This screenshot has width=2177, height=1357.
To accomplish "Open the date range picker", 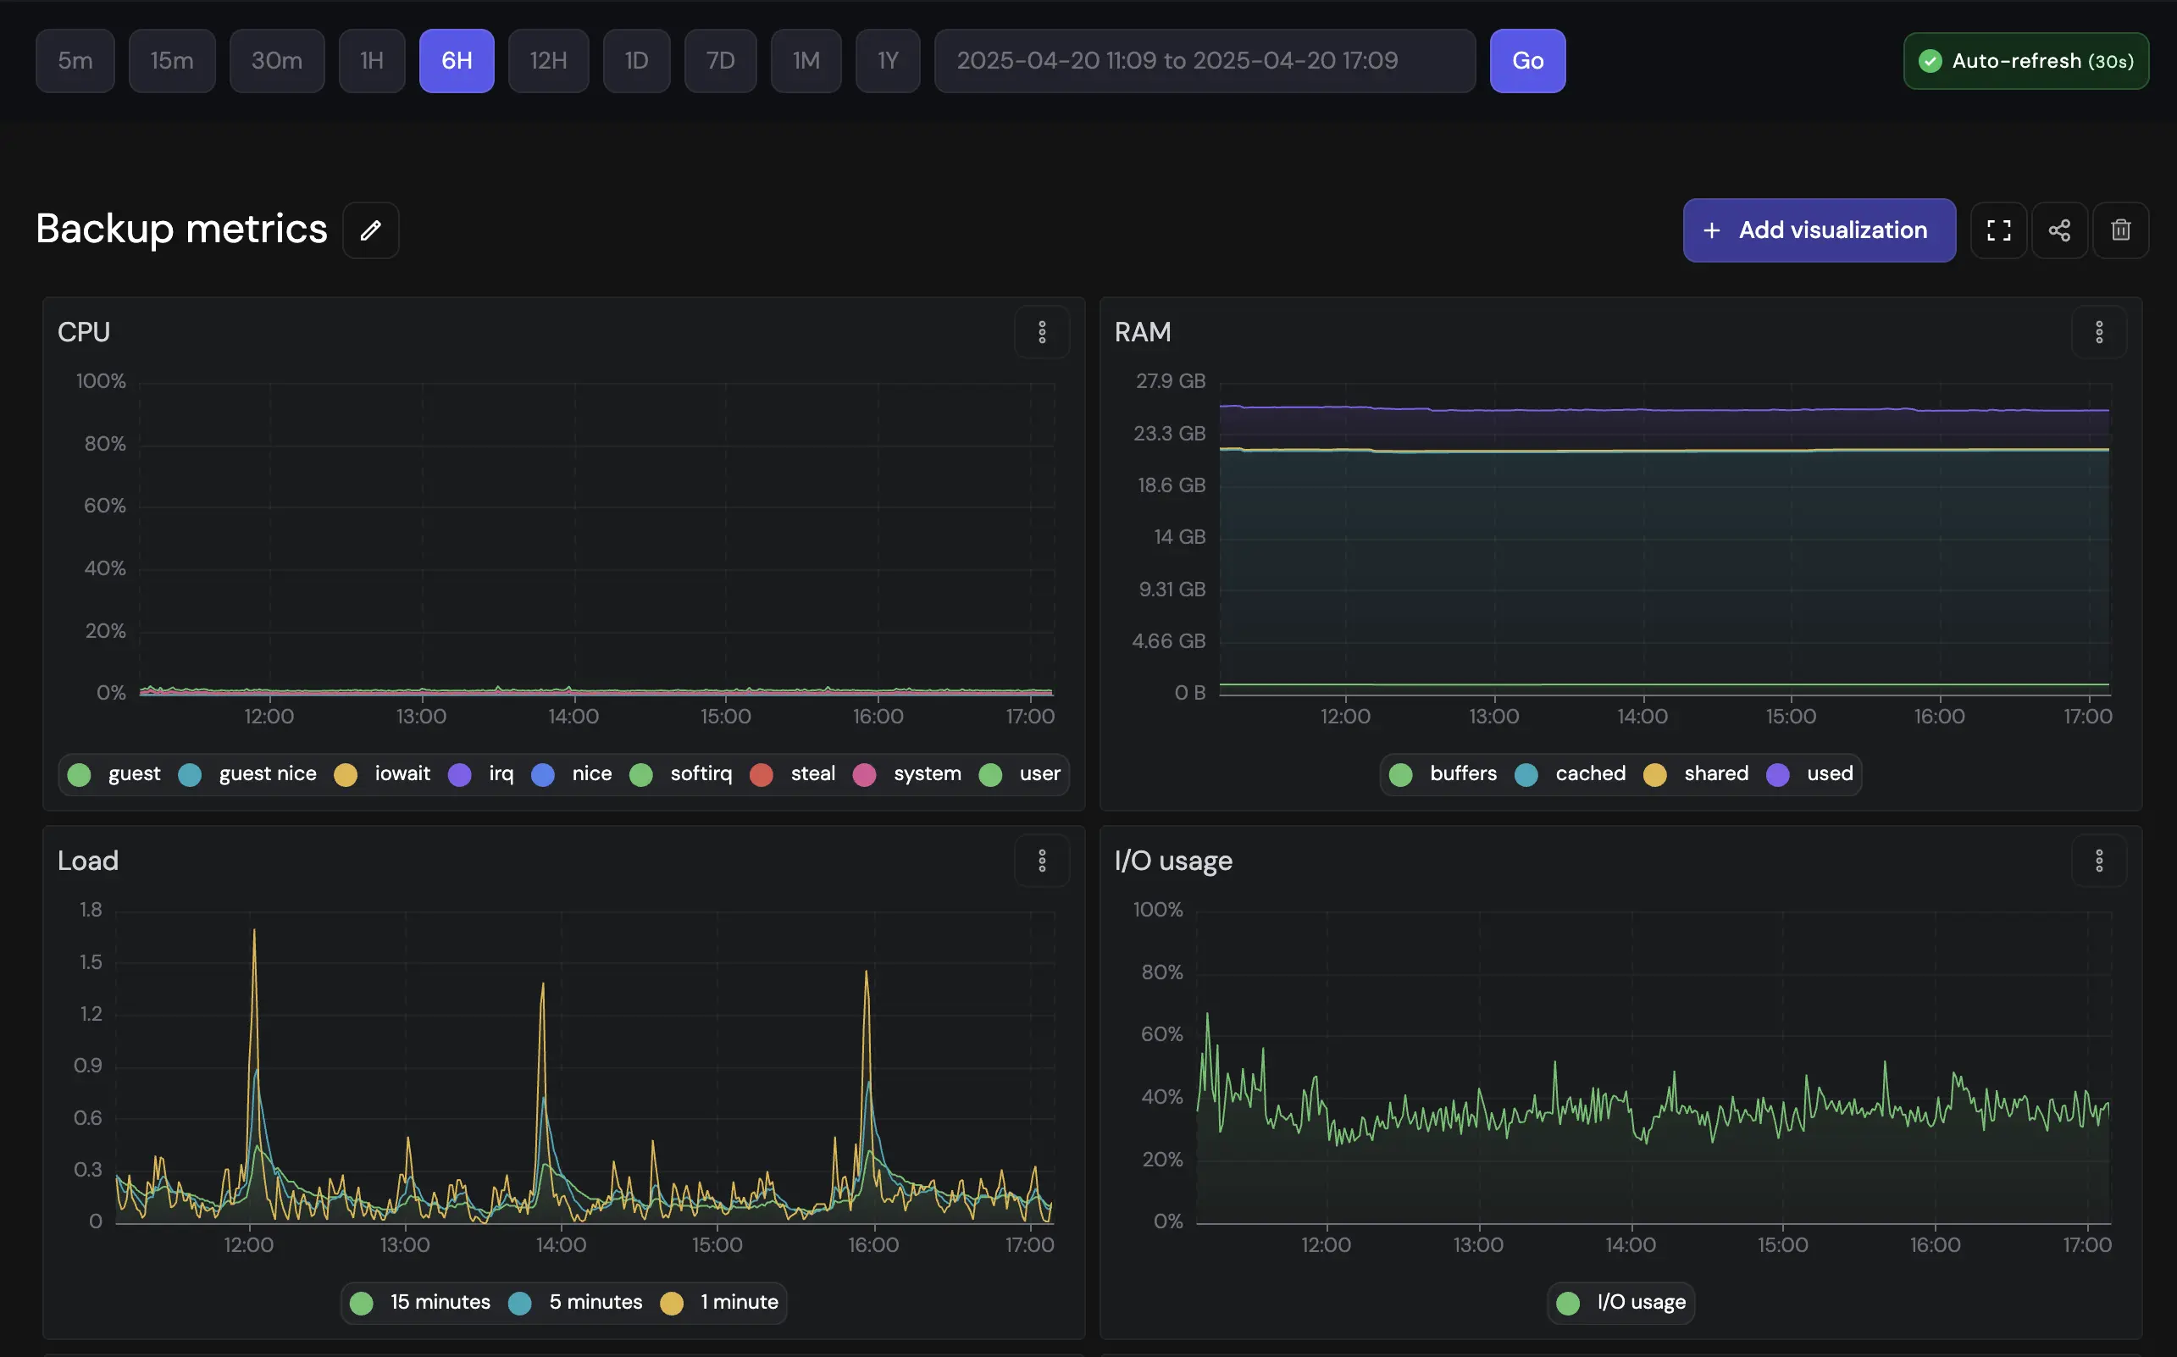I will 1204,60.
